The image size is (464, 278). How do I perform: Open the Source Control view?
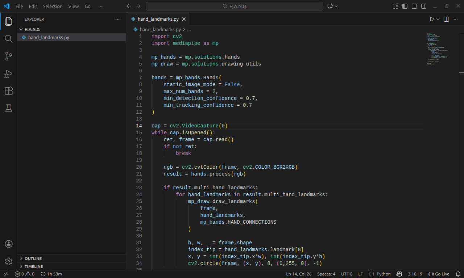[x=9, y=56]
